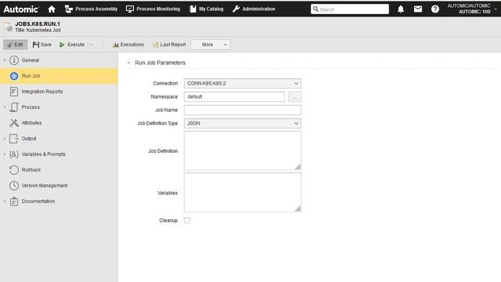Screen dimensions: 501x282
Task: Open Job Definition Type dropdown
Action: [243, 124]
